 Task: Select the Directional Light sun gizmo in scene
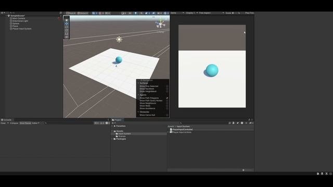pyautogui.click(x=119, y=39)
